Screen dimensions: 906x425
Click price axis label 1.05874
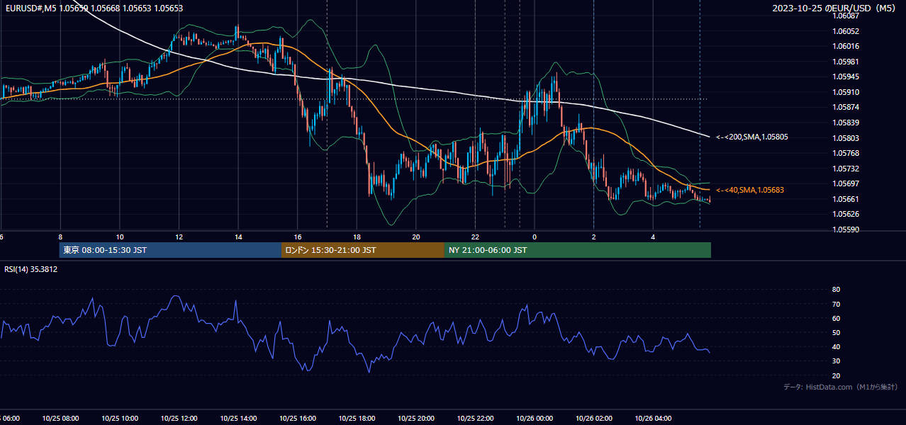(x=847, y=108)
